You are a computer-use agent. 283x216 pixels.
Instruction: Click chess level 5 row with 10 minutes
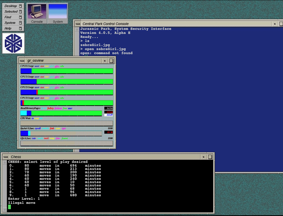(55, 182)
